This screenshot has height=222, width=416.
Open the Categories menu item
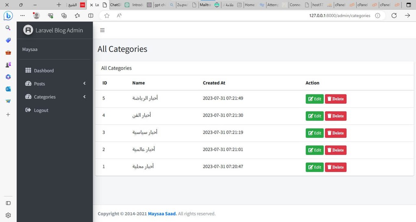55,97
